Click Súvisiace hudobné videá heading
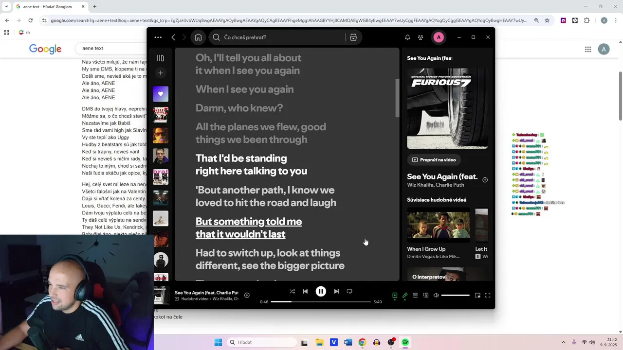This screenshot has width=623, height=350. tap(437, 200)
